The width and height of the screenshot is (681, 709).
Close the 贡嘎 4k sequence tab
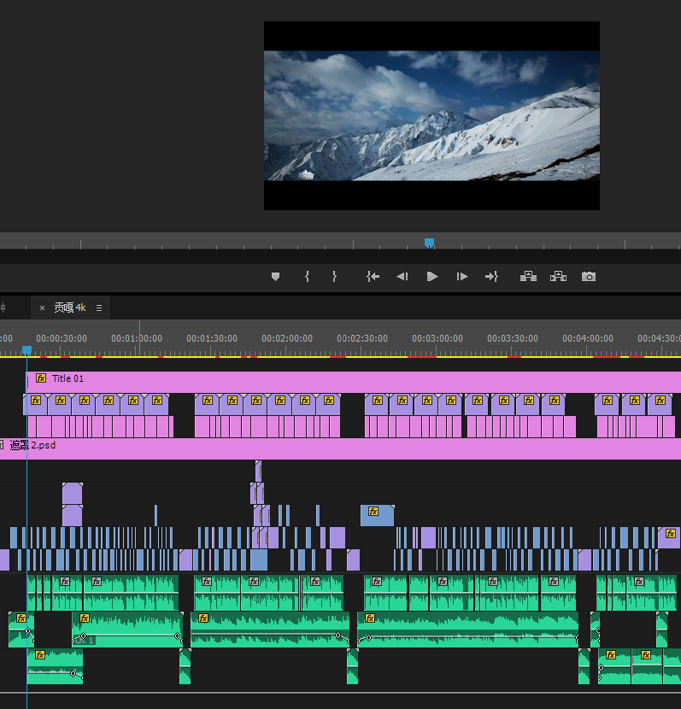(42, 308)
